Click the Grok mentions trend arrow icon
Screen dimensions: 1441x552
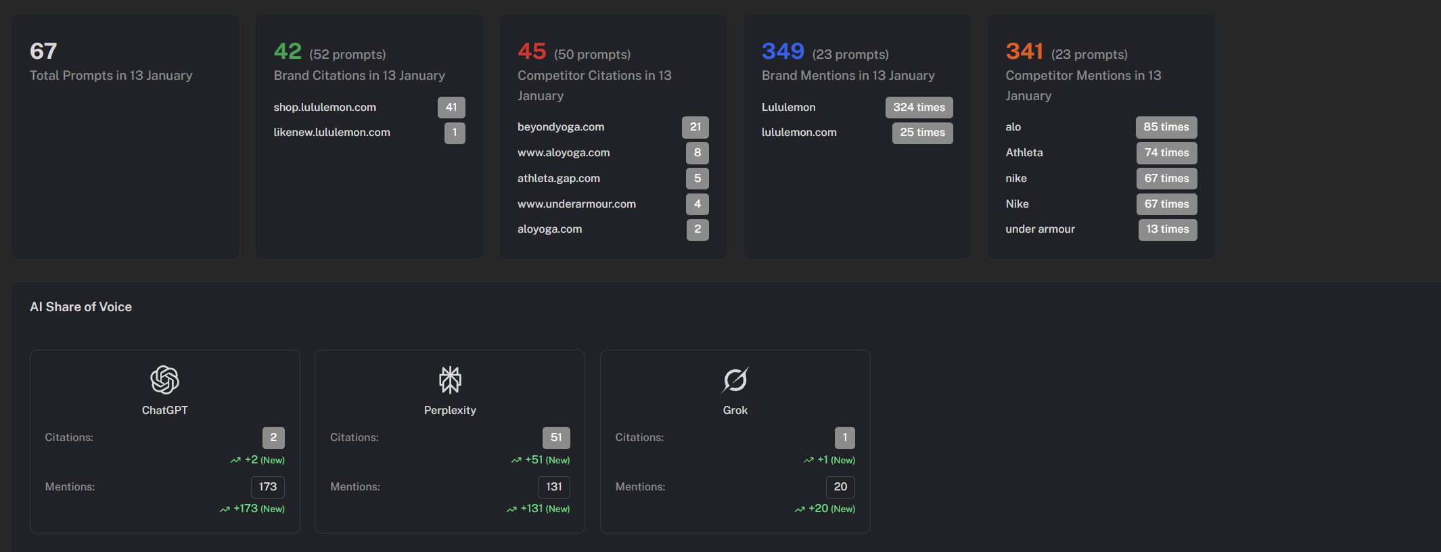click(800, 509)
